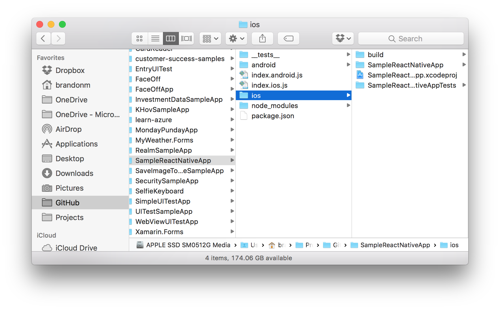This screenshot has width=500, height=310.
Task: Open the Action gear menu
Action: [x=236, y=38]
